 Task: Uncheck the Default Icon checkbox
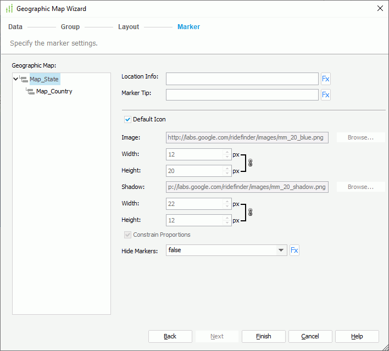(128, 119)
